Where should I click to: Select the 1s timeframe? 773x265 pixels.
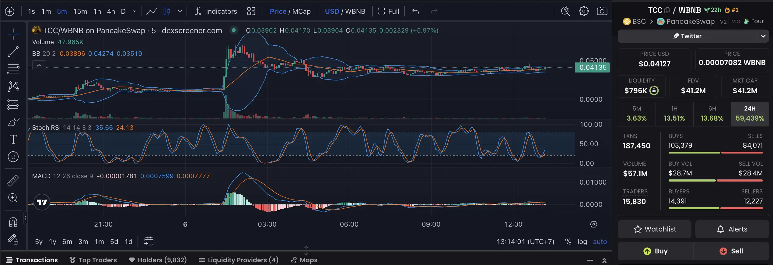tap(31, 11)
